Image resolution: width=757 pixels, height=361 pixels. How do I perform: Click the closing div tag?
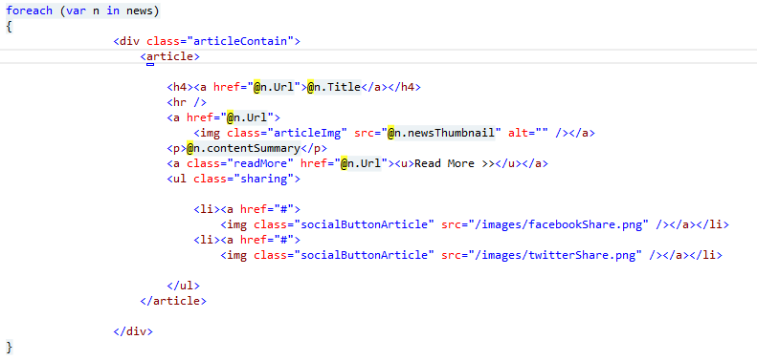point(133,331)
